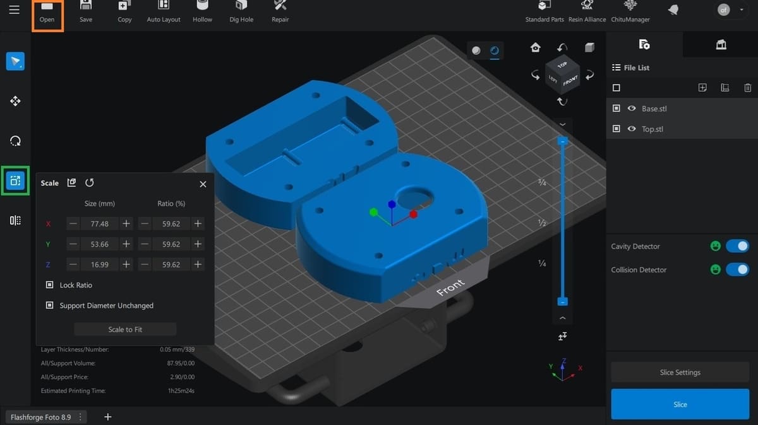
Task: Launch ChituManager
Action: [x=630, y=12]
